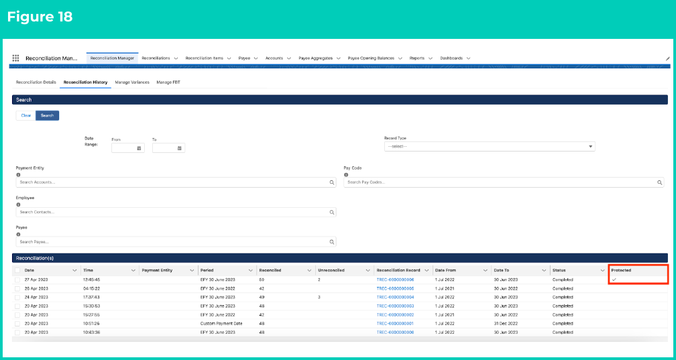The image size is (676, 360).
Task: Open the Time column header menu
Action: tap(133, 270)
